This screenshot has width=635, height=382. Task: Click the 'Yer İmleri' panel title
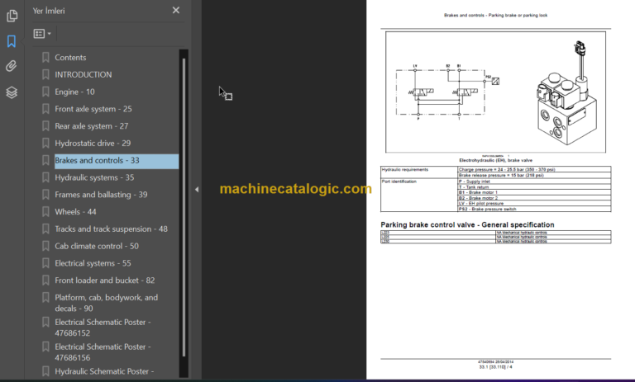pyautogui.click(x=49, y=11)
